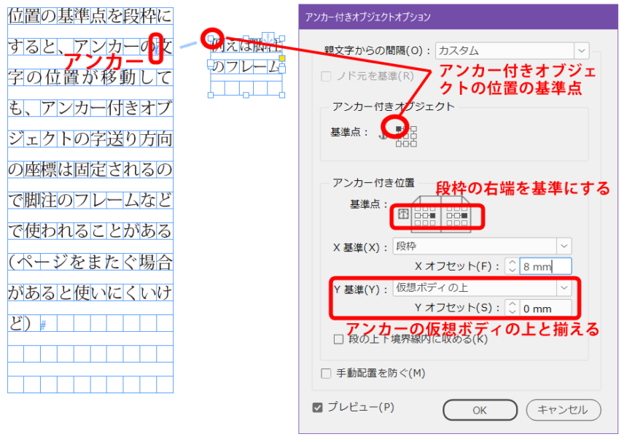
Task: Click the yellow square on the anchored frame
Action: click(283, 58)
